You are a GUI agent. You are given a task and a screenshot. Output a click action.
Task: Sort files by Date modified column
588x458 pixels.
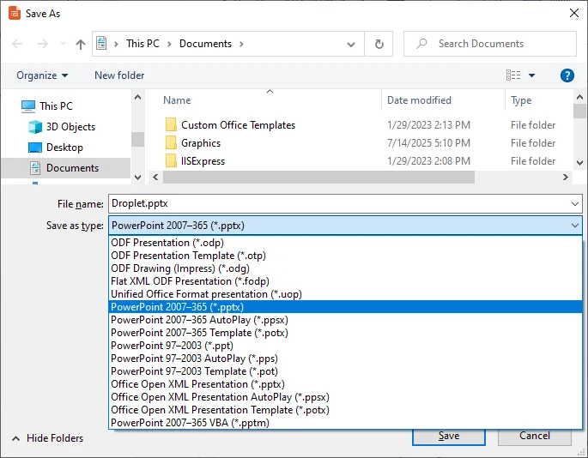419,100
